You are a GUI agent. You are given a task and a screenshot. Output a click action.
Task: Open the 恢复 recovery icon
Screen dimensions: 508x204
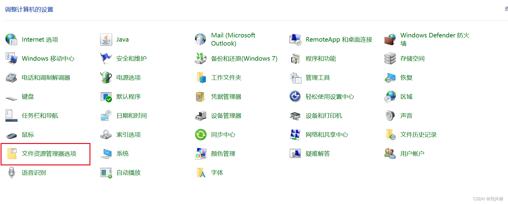pyautogui.click(x=390, y=78)
